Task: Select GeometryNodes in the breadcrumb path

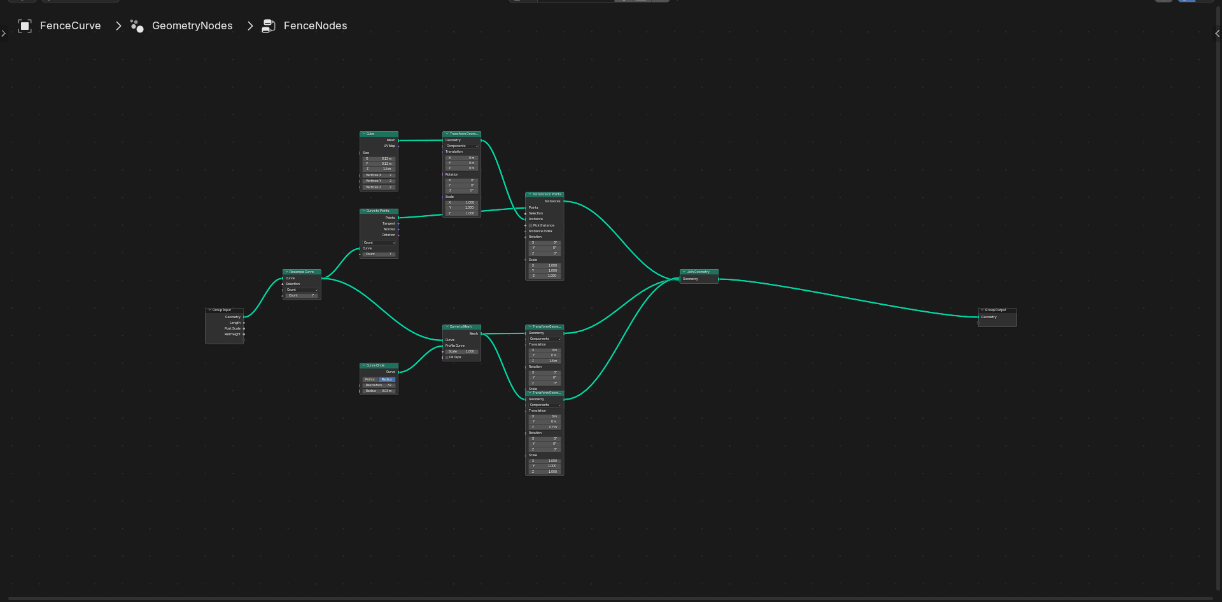Action: pyautogui.click(x=192, y=25)
